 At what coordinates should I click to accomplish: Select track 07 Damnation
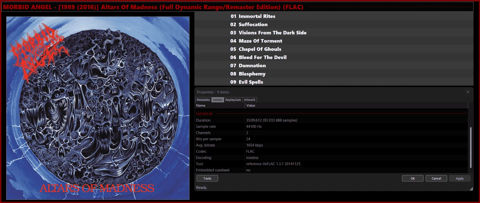pyautogui.click(x=334, y=65)
